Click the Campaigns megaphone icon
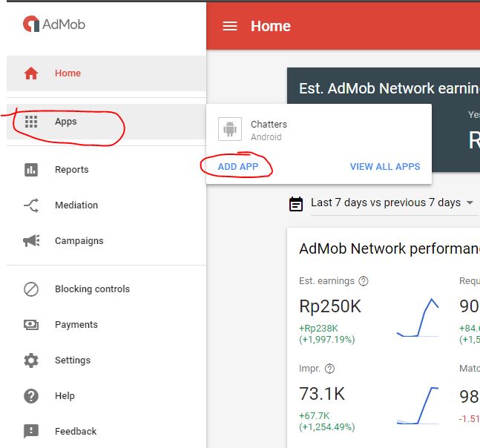Viewport: 480px width, 448px height. click(x=31, y=240)
